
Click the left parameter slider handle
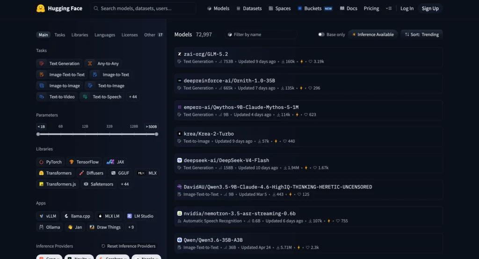[x=38, y=134]
